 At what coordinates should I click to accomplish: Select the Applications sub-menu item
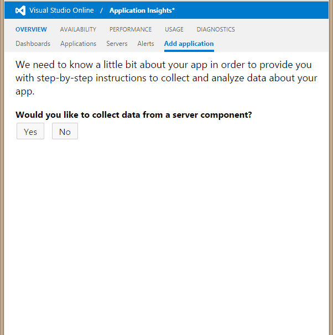(x=78, y=44)
